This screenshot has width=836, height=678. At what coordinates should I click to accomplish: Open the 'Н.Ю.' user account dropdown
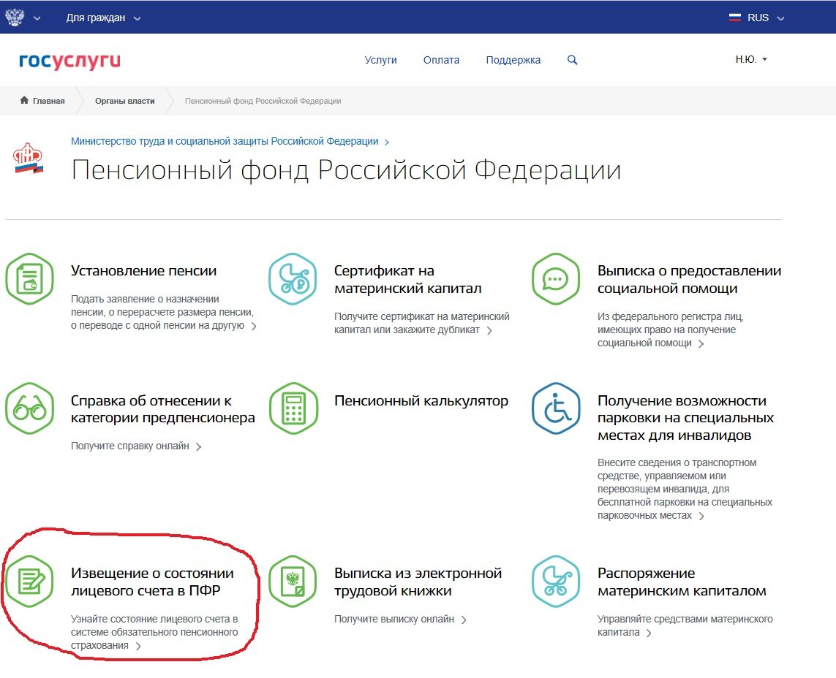pos(751,59)
